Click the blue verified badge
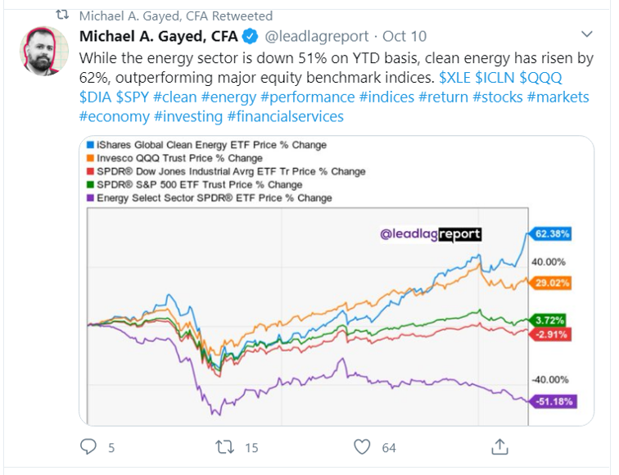619x475 pixels. (x=252, y=37)
